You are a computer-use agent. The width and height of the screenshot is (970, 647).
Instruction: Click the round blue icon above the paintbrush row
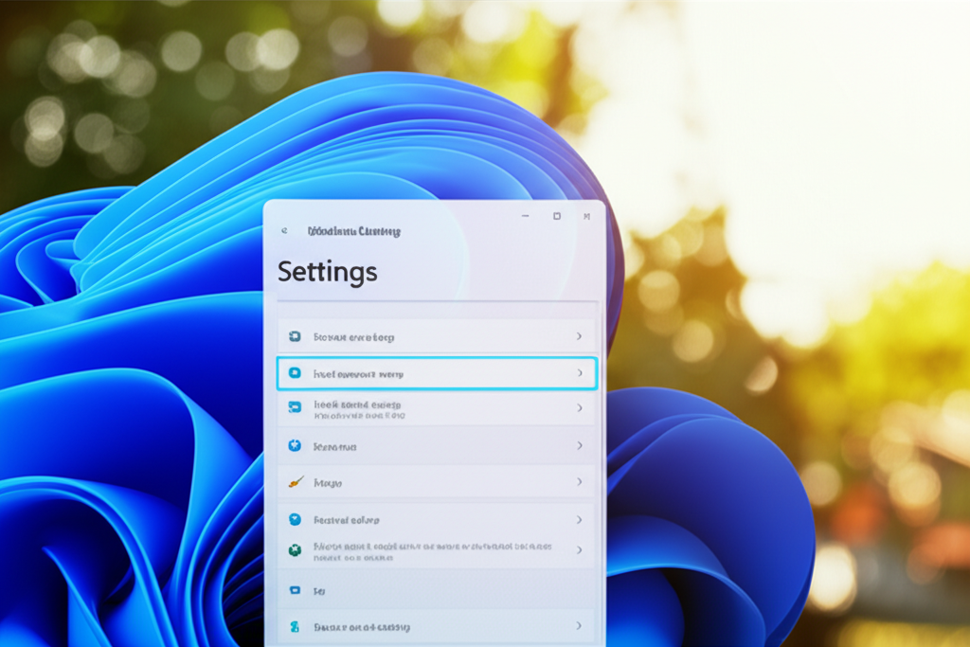[296, 445]
